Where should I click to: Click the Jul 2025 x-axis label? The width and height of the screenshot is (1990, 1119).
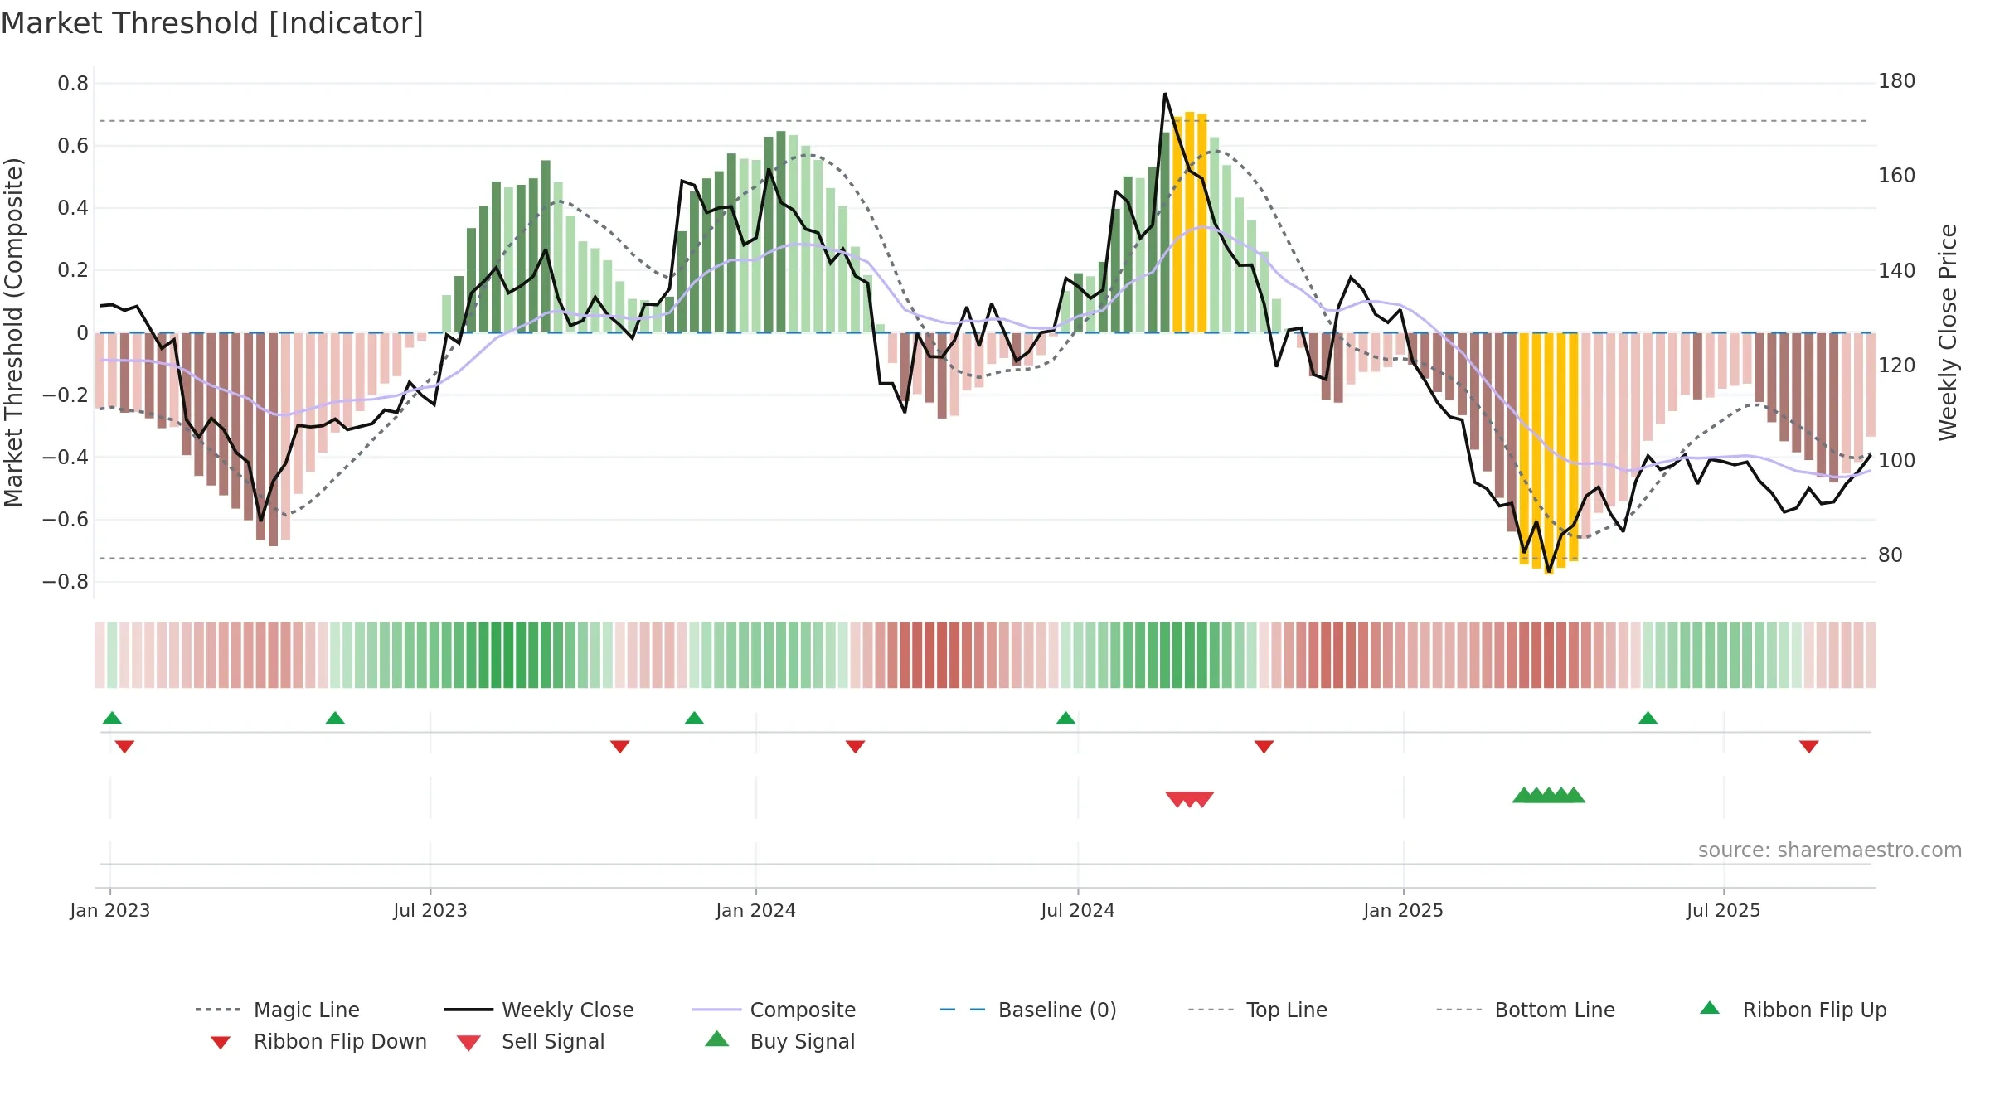coord(1723,911)
